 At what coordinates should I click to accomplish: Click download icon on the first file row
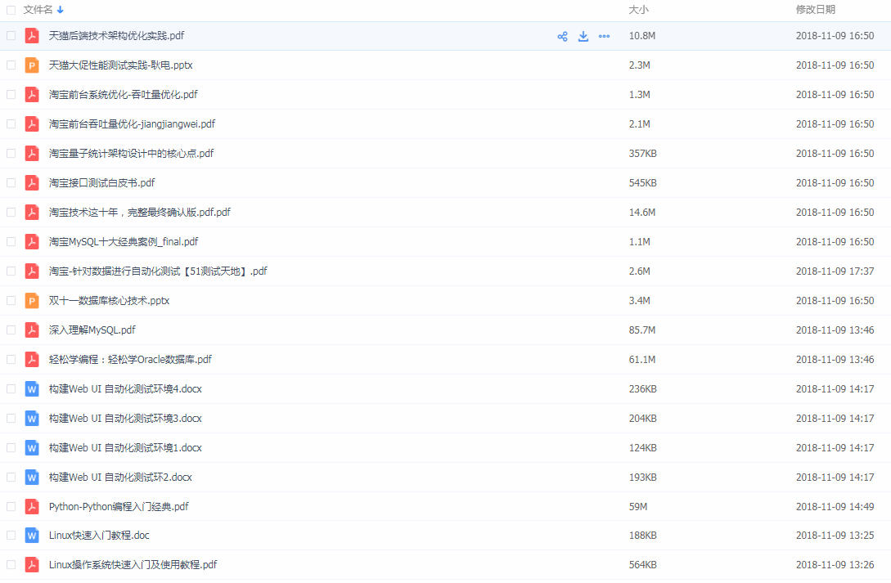(x=583, y=36)
